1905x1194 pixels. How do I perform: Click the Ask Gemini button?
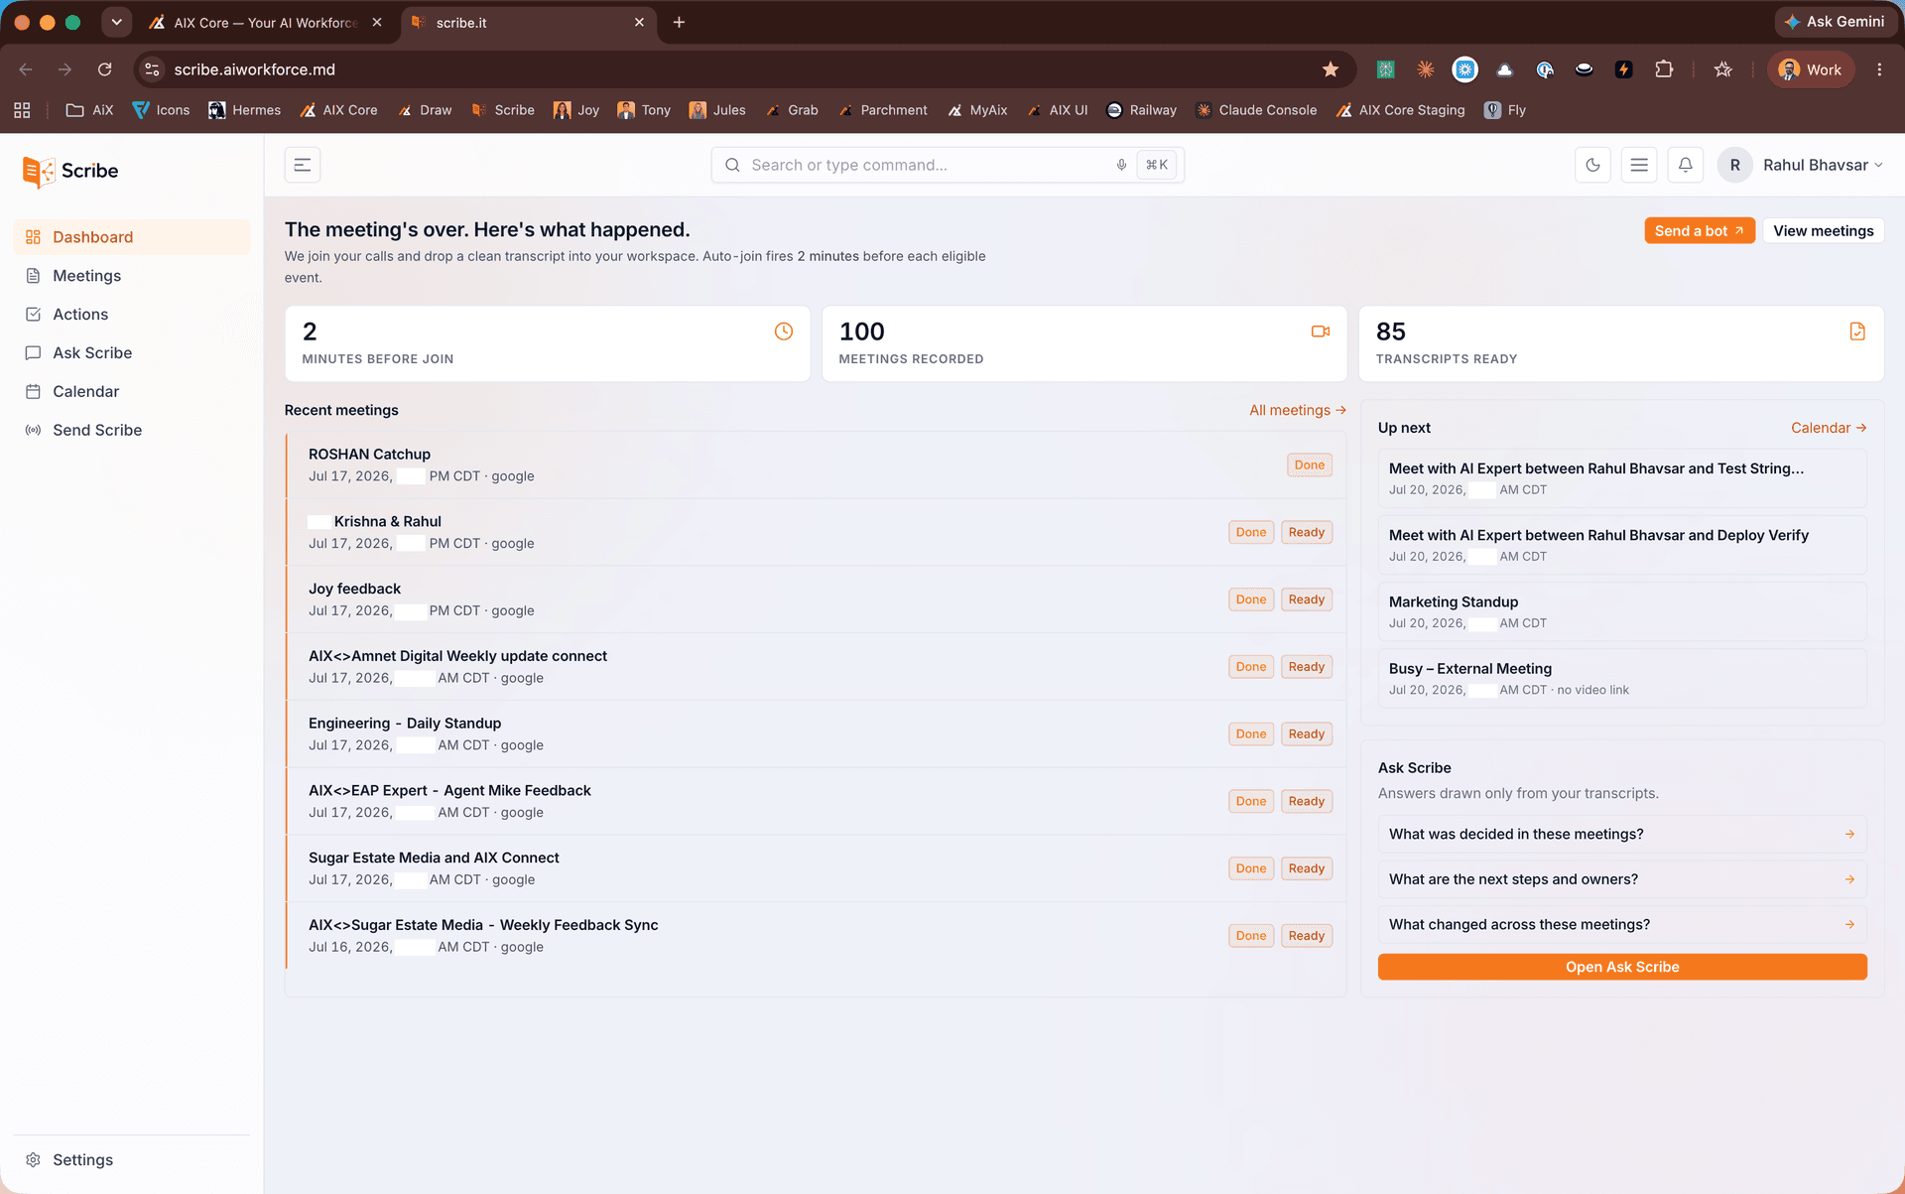point(1835,22)
